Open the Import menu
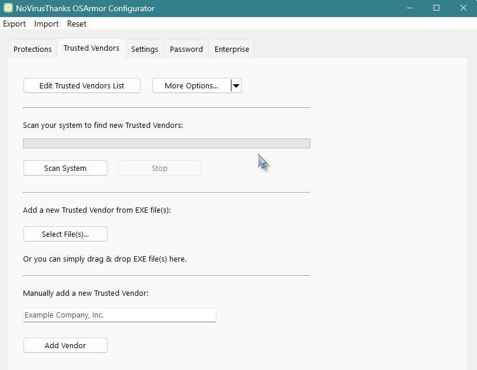 (x=46, y=24)
